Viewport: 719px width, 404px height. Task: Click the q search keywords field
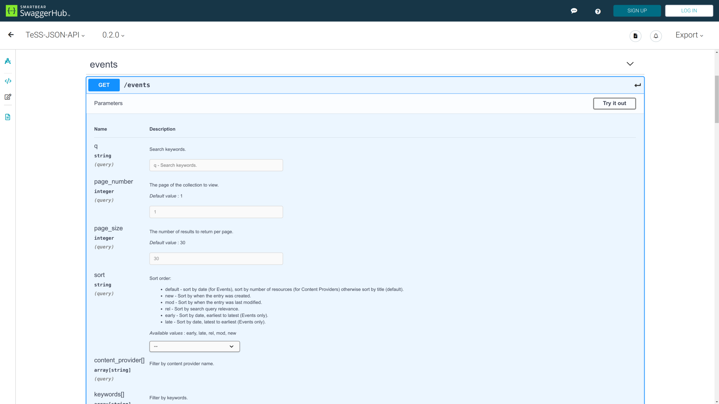click(216, 165)
